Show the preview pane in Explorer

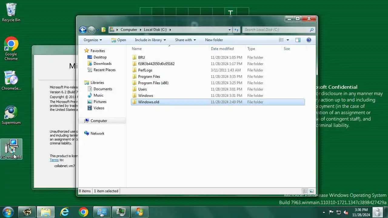pyautogui.click(x=298, y=40)
